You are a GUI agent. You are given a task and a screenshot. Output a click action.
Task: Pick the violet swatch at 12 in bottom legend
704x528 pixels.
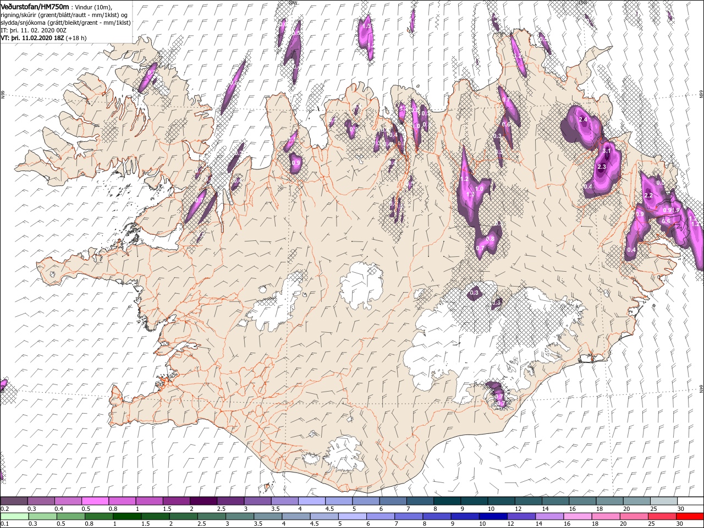click(x=521, y=516)
